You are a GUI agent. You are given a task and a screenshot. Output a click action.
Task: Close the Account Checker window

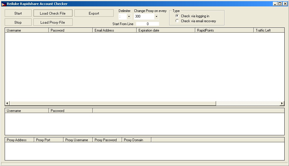pos(285,4)
